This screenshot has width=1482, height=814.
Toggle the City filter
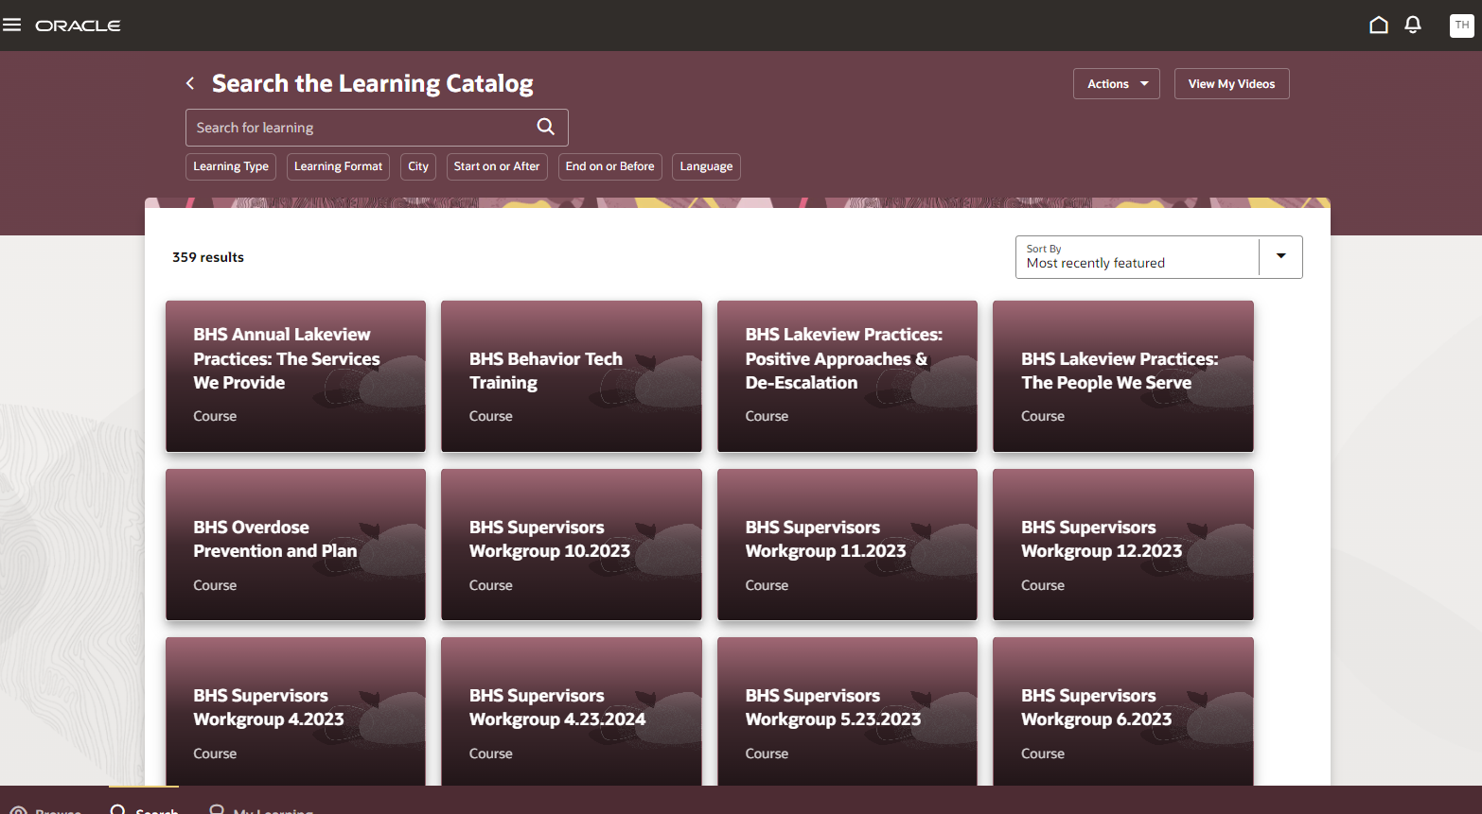pyautogui.click(x=417, y=166)
